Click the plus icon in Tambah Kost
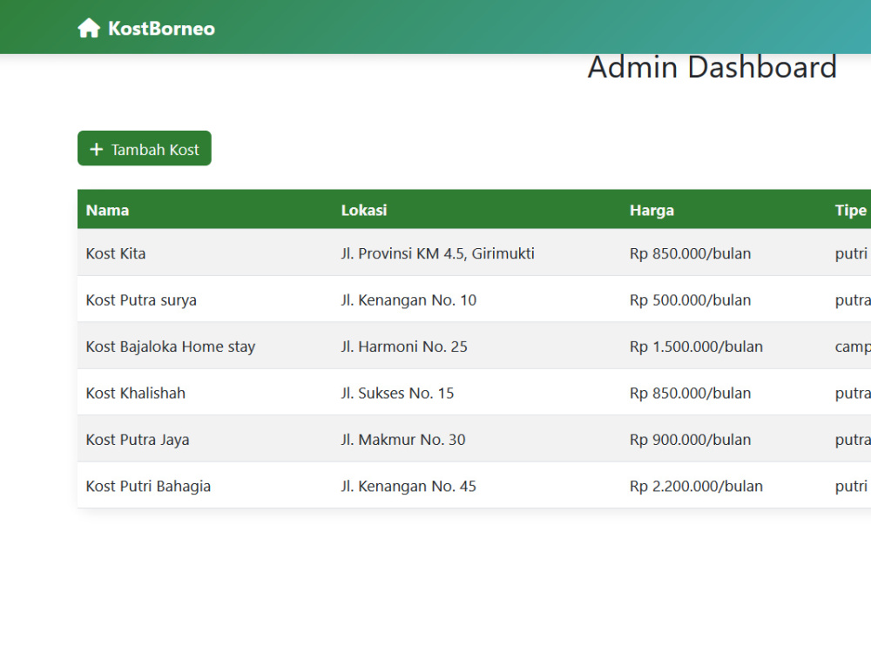871x653 pixels. point(97,150)
